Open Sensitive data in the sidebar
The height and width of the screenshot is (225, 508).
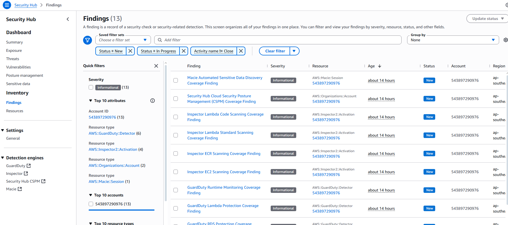(x=18, y=84)
